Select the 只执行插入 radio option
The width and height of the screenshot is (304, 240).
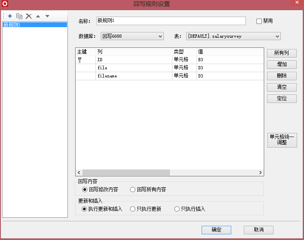tap(190, 209)
